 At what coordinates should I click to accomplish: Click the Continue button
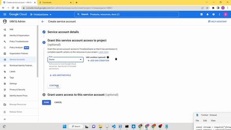(54, 86)
